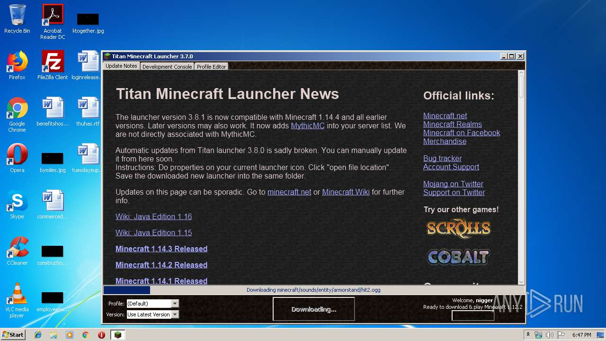606x341 pixels.
Task: Follow the minecraft.net link in the news text
Action: tap(289, 192)
